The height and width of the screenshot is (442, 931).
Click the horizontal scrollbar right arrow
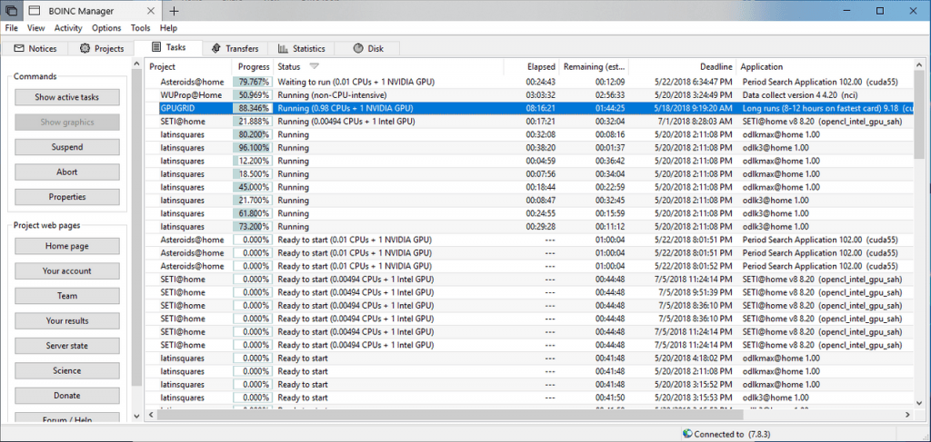[x=908, y=414]
